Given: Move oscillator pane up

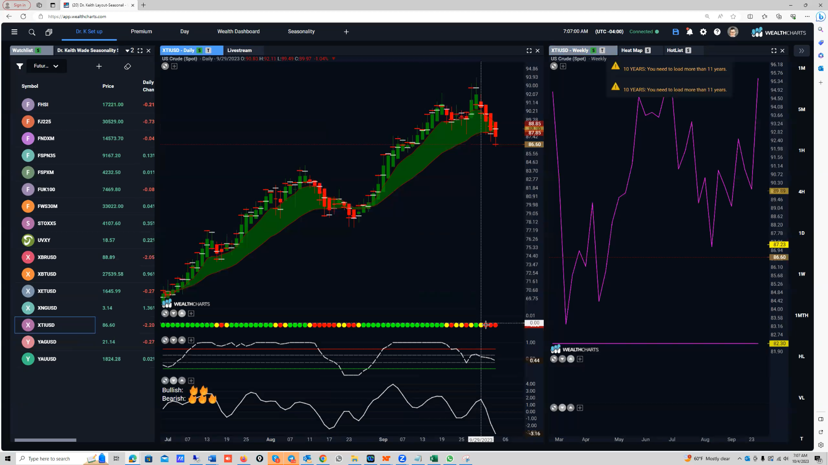Looking at the screenshot, I should click(182, 340).
